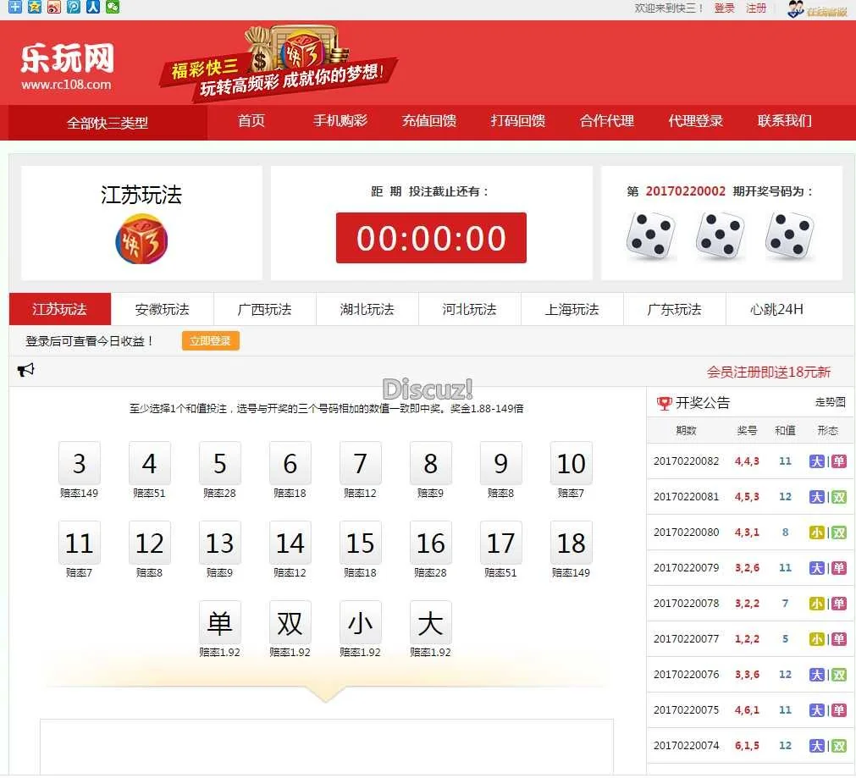Select the 单 (odd) bet option
Viewport: 856px width, 778px height.
(x=219, y=623)
